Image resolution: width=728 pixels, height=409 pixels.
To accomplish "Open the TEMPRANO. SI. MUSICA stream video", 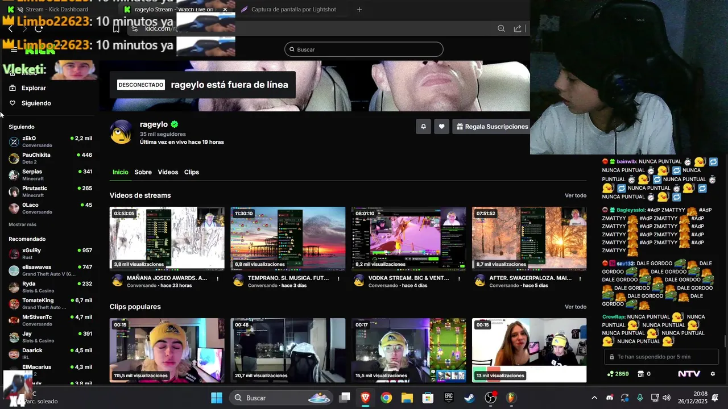I will pos(288,239).
